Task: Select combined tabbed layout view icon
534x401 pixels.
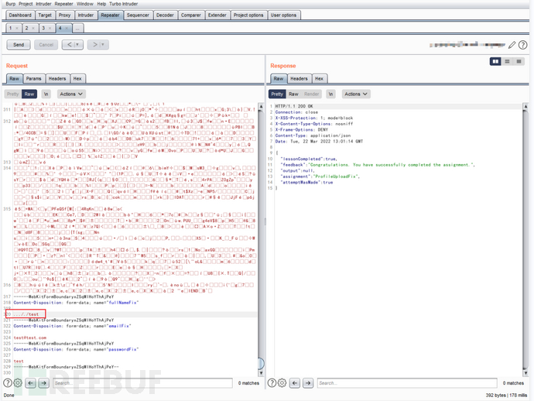Action: 519,61
